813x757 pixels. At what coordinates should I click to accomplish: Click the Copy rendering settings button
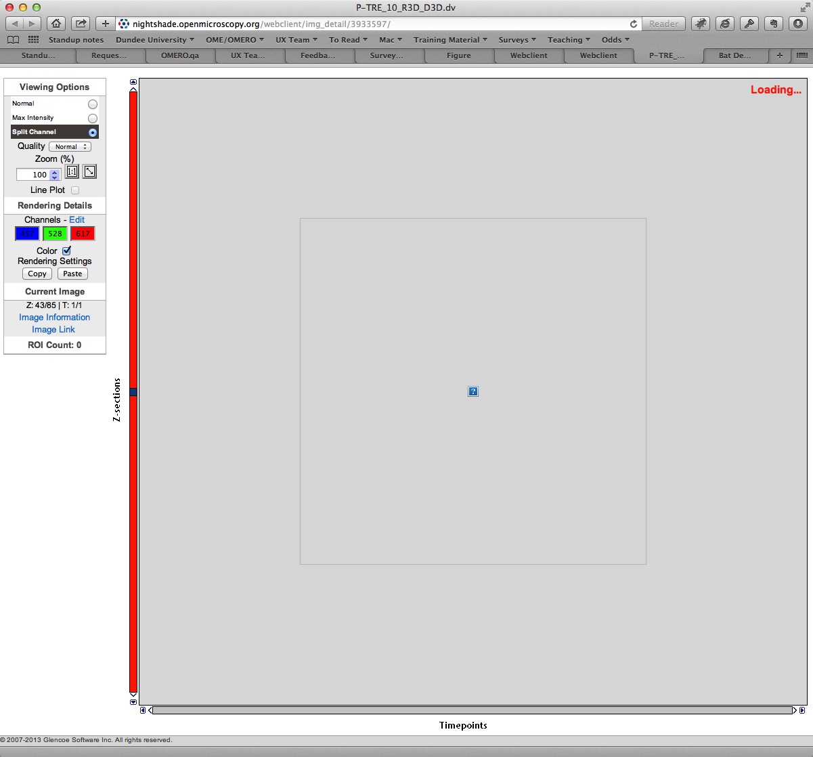pos(37,274)
